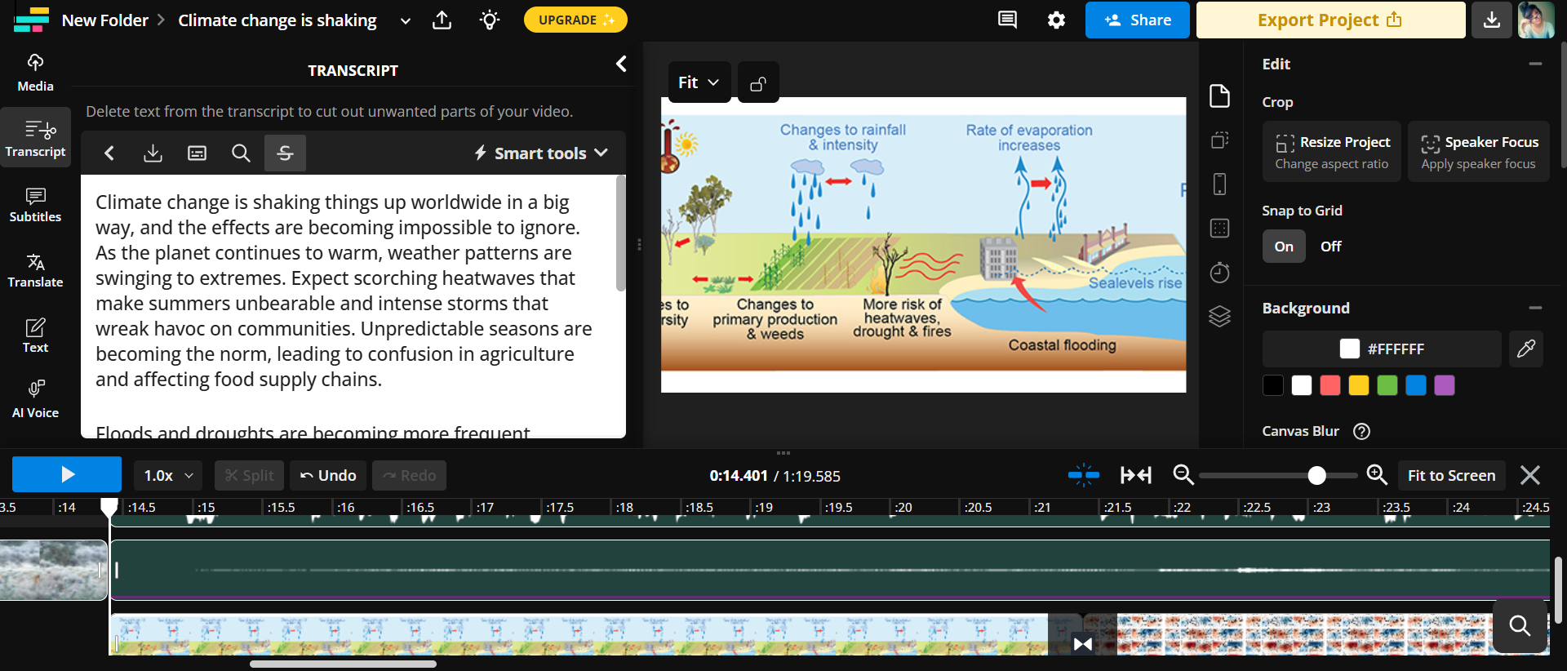Click the fit-width arrows icon on timeline
Image resolution: width=1567 pixels, height=671 pixels.
point(1135,474)
